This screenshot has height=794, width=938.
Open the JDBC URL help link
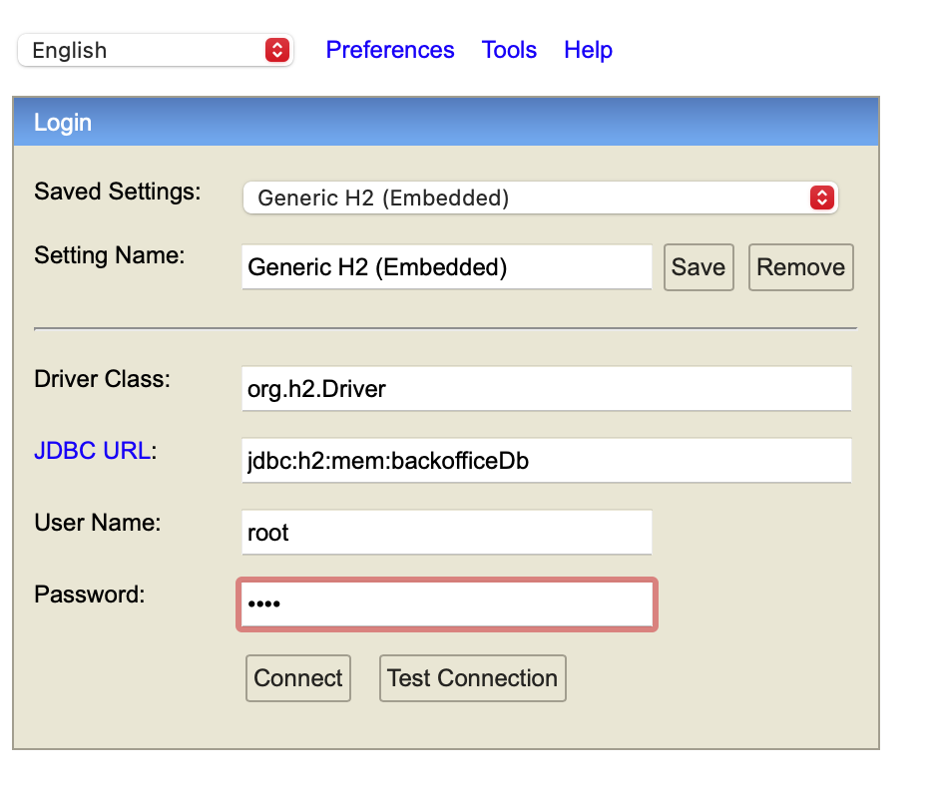tap(92, 451)
